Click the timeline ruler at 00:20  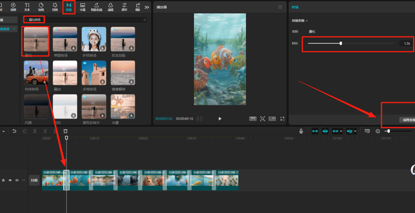tap(143, 138)
